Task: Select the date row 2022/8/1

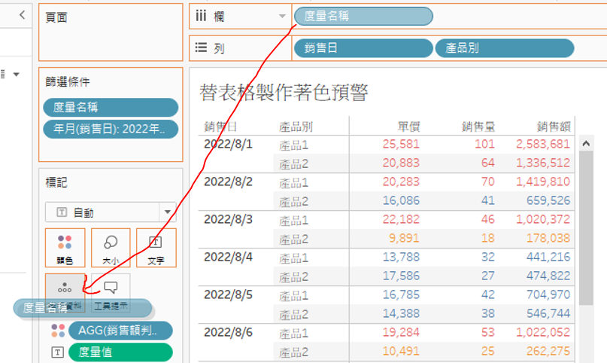Action: (x=228, y=144)
